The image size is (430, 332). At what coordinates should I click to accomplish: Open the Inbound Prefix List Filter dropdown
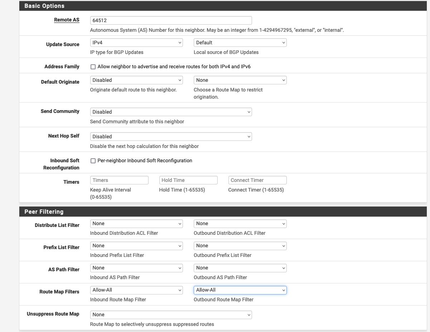coord(136,246)
